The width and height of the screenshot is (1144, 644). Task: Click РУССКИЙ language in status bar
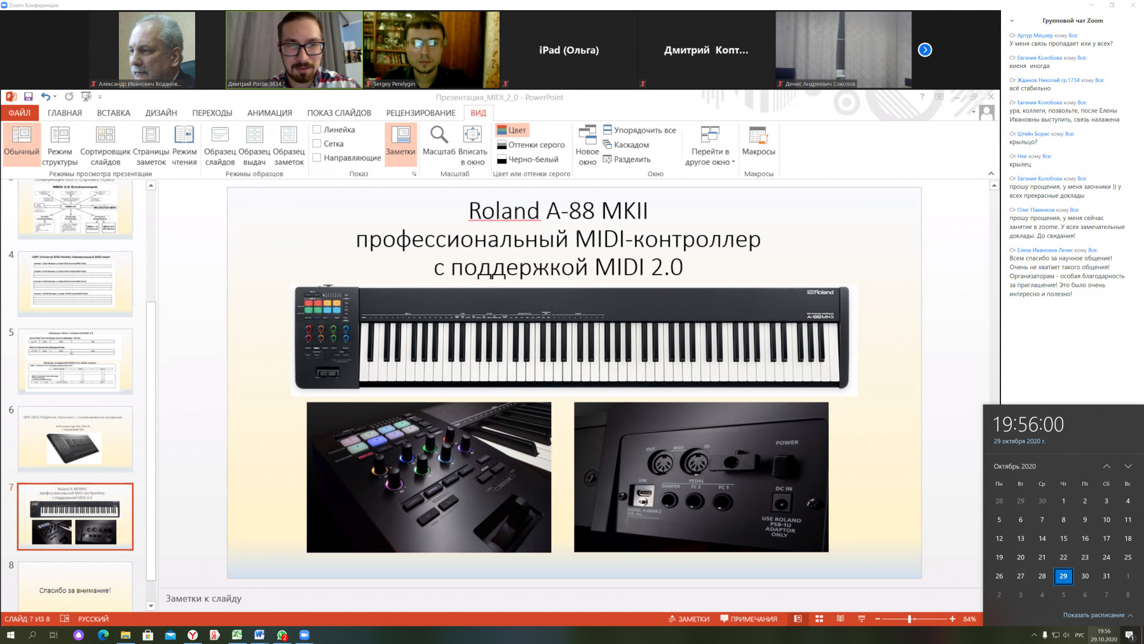pyautogui.click(x=93, y=619)
